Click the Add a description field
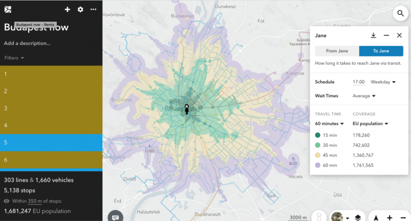 coord(27,43)
